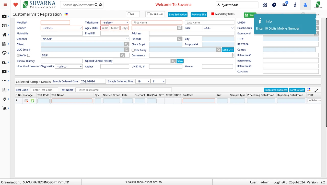
Task: Open the mail inbox icon
Action: click(x=285, y=5)
